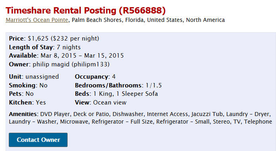The height and width of the screenshot is (151, 276).
Task: Click the Kitchen Yes entry
Action: (x=27, y=102)
